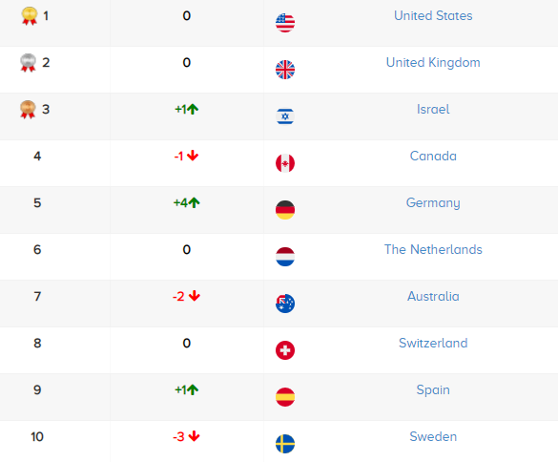Follow the Germany link
The width and height of the screenshot is (558, 462).
[433, 203]
